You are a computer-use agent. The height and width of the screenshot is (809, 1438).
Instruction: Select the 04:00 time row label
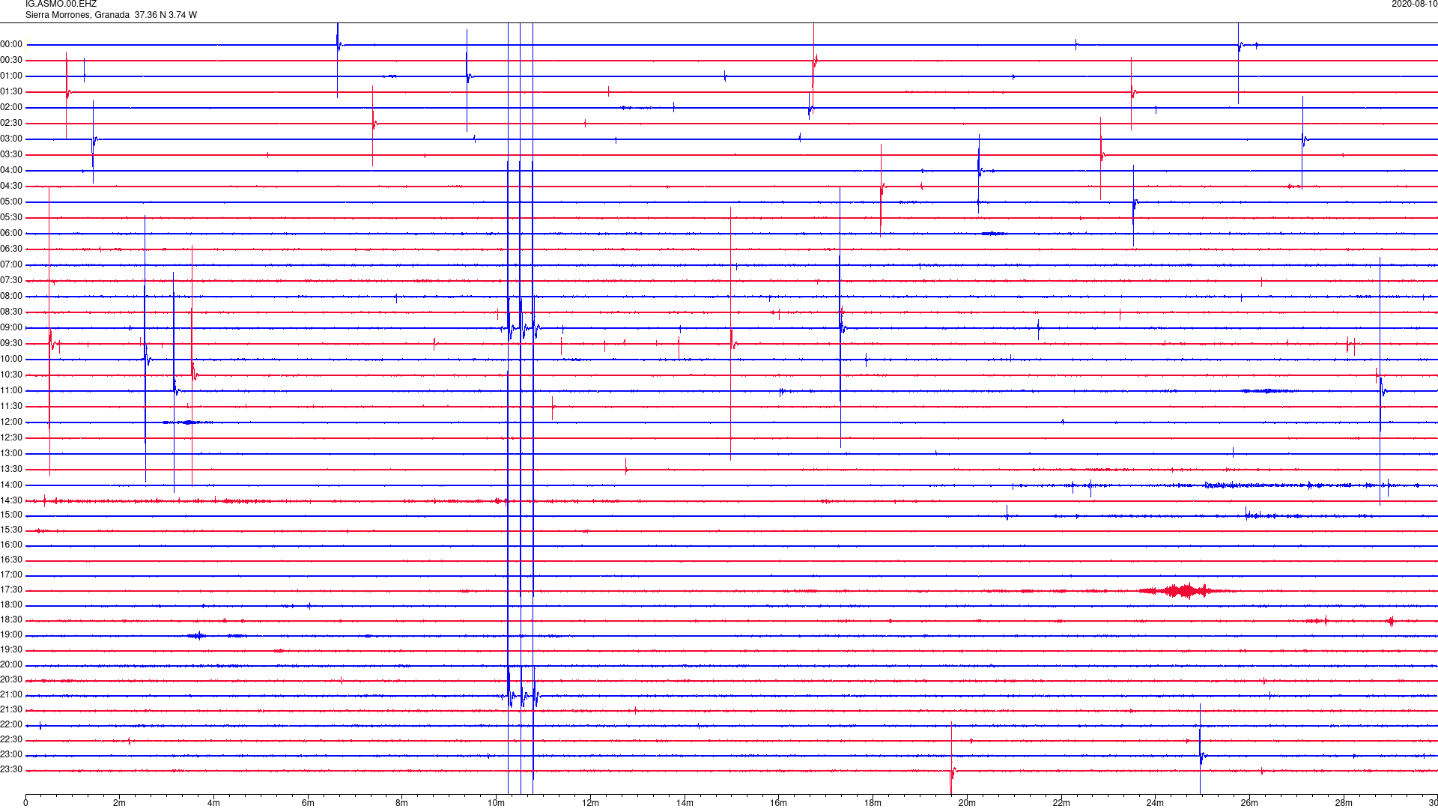click(11, 171)
